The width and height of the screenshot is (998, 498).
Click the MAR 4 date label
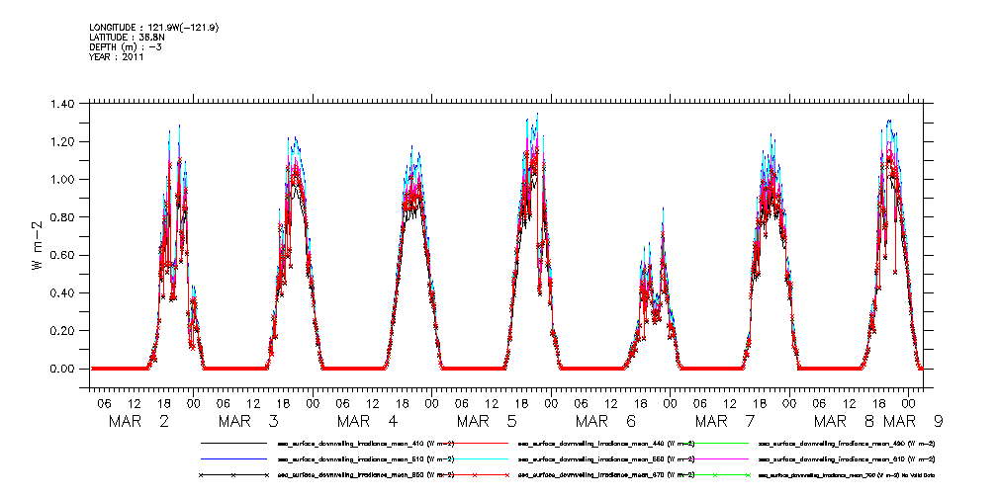coord(368,421)
